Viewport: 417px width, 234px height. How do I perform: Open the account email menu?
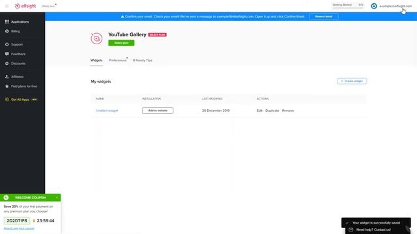[395, 6]
